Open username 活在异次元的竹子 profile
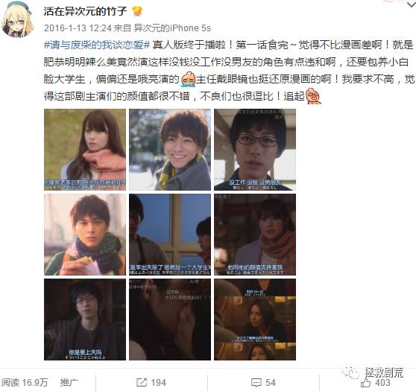Screen dimensions: 416x391 click(x=86, y=11)
